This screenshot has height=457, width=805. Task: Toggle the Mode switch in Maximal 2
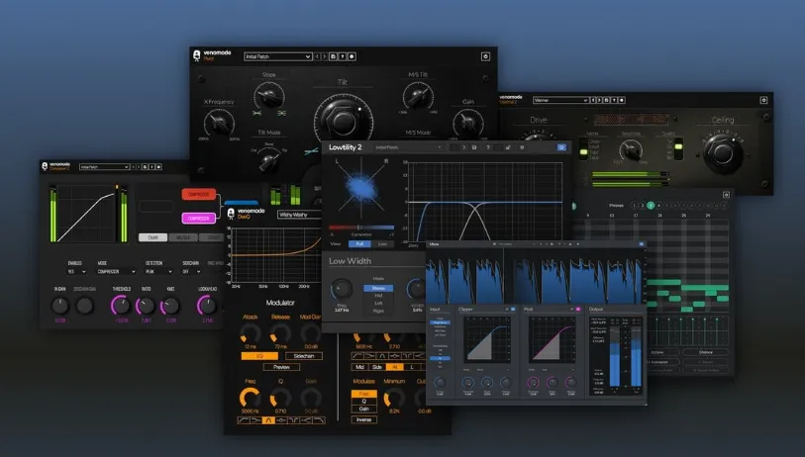pos(583,151)
